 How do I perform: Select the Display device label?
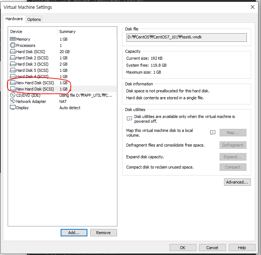pos(22,108)
